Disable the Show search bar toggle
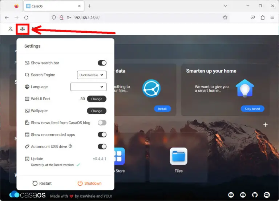 [102, 63]
